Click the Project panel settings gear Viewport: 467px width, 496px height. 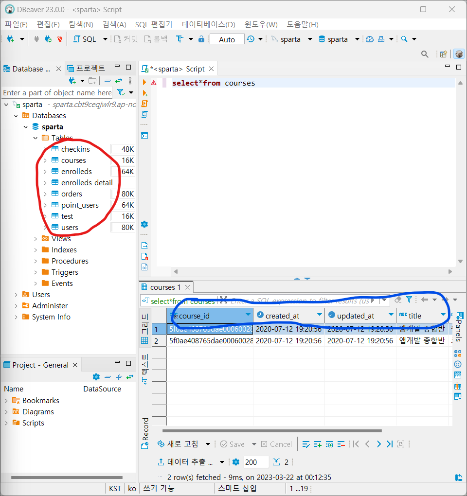(96, 377)
